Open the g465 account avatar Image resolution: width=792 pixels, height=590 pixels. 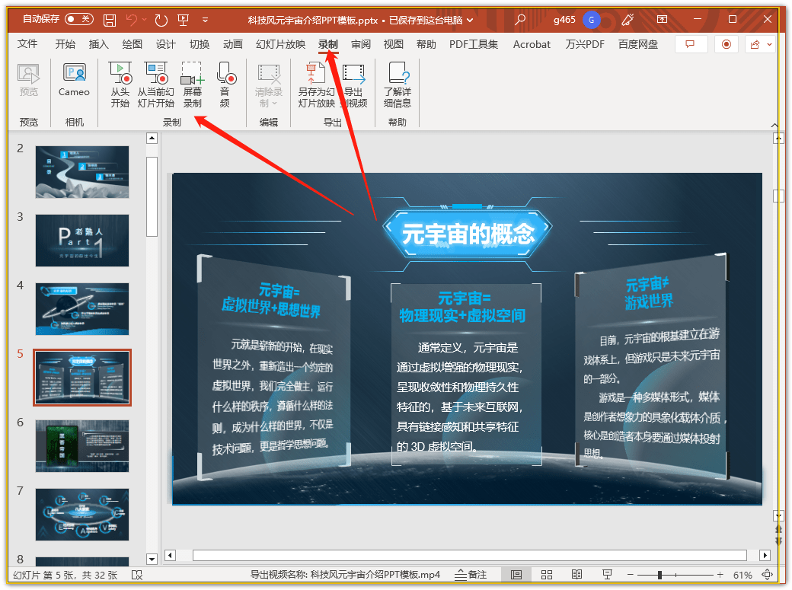[591, 20]
